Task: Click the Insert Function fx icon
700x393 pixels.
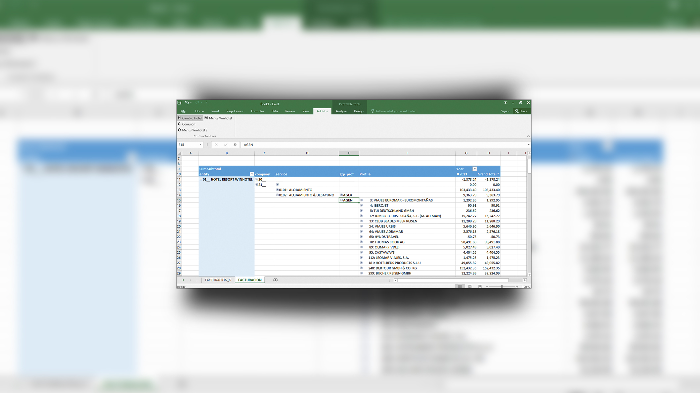Action: [x=235, y=145]
